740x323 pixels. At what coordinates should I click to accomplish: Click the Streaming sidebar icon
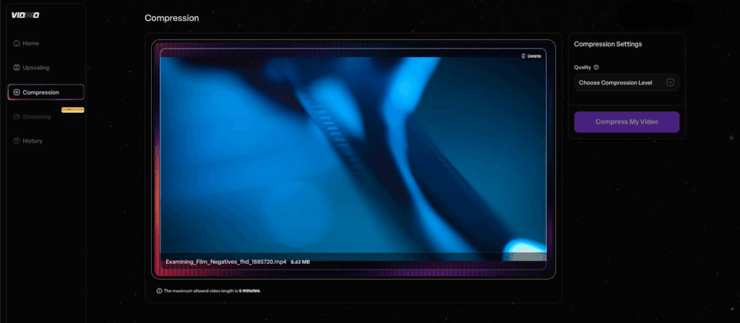[x=17, y=116]
